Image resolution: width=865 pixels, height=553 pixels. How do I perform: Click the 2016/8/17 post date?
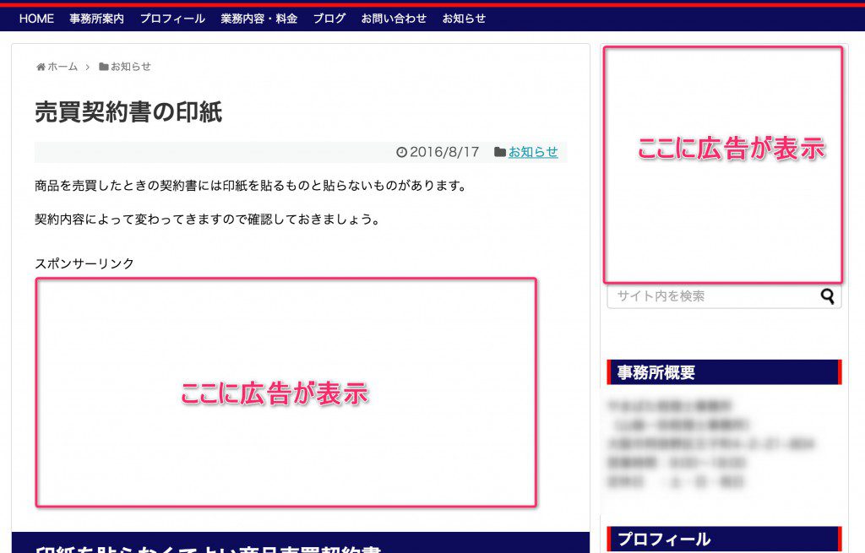pyautogui.click(x=444, y=152)
